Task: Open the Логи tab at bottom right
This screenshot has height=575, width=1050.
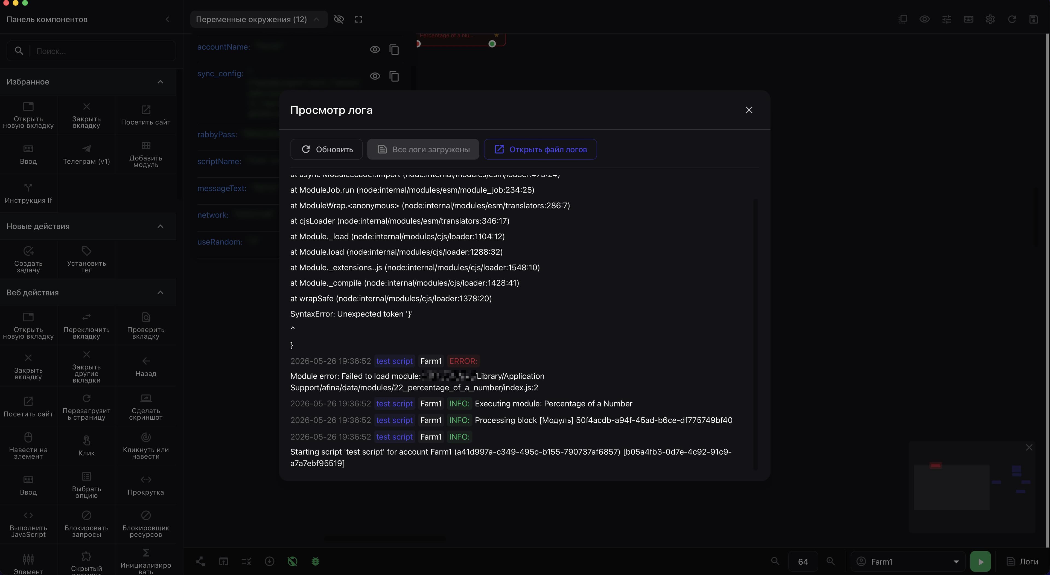Action: 1022,562
